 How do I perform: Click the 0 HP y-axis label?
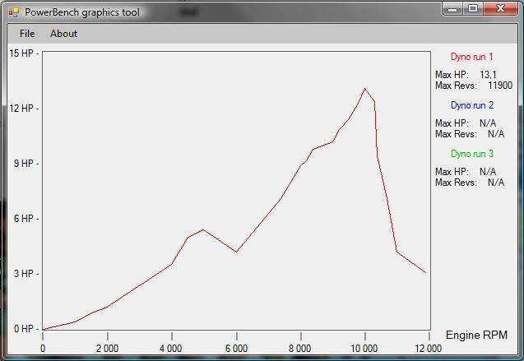coord(22,329)
